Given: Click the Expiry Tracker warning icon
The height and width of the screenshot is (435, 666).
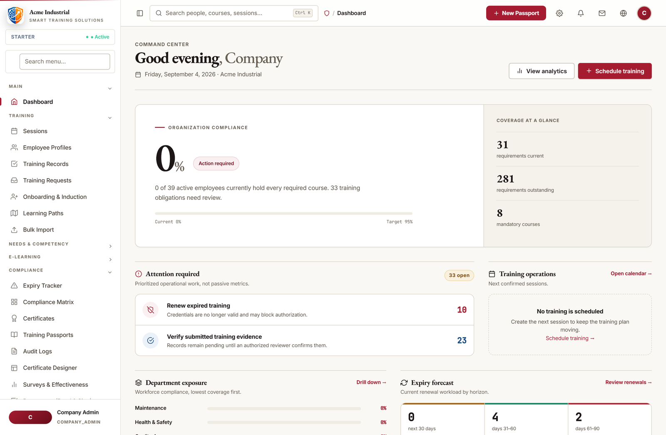Looking at the screenshot, I should [14, 286].
